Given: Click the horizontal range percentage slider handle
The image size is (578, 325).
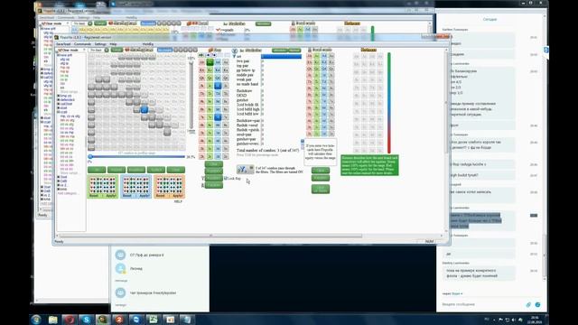Looking at the screenshot, I should (90, 156).
